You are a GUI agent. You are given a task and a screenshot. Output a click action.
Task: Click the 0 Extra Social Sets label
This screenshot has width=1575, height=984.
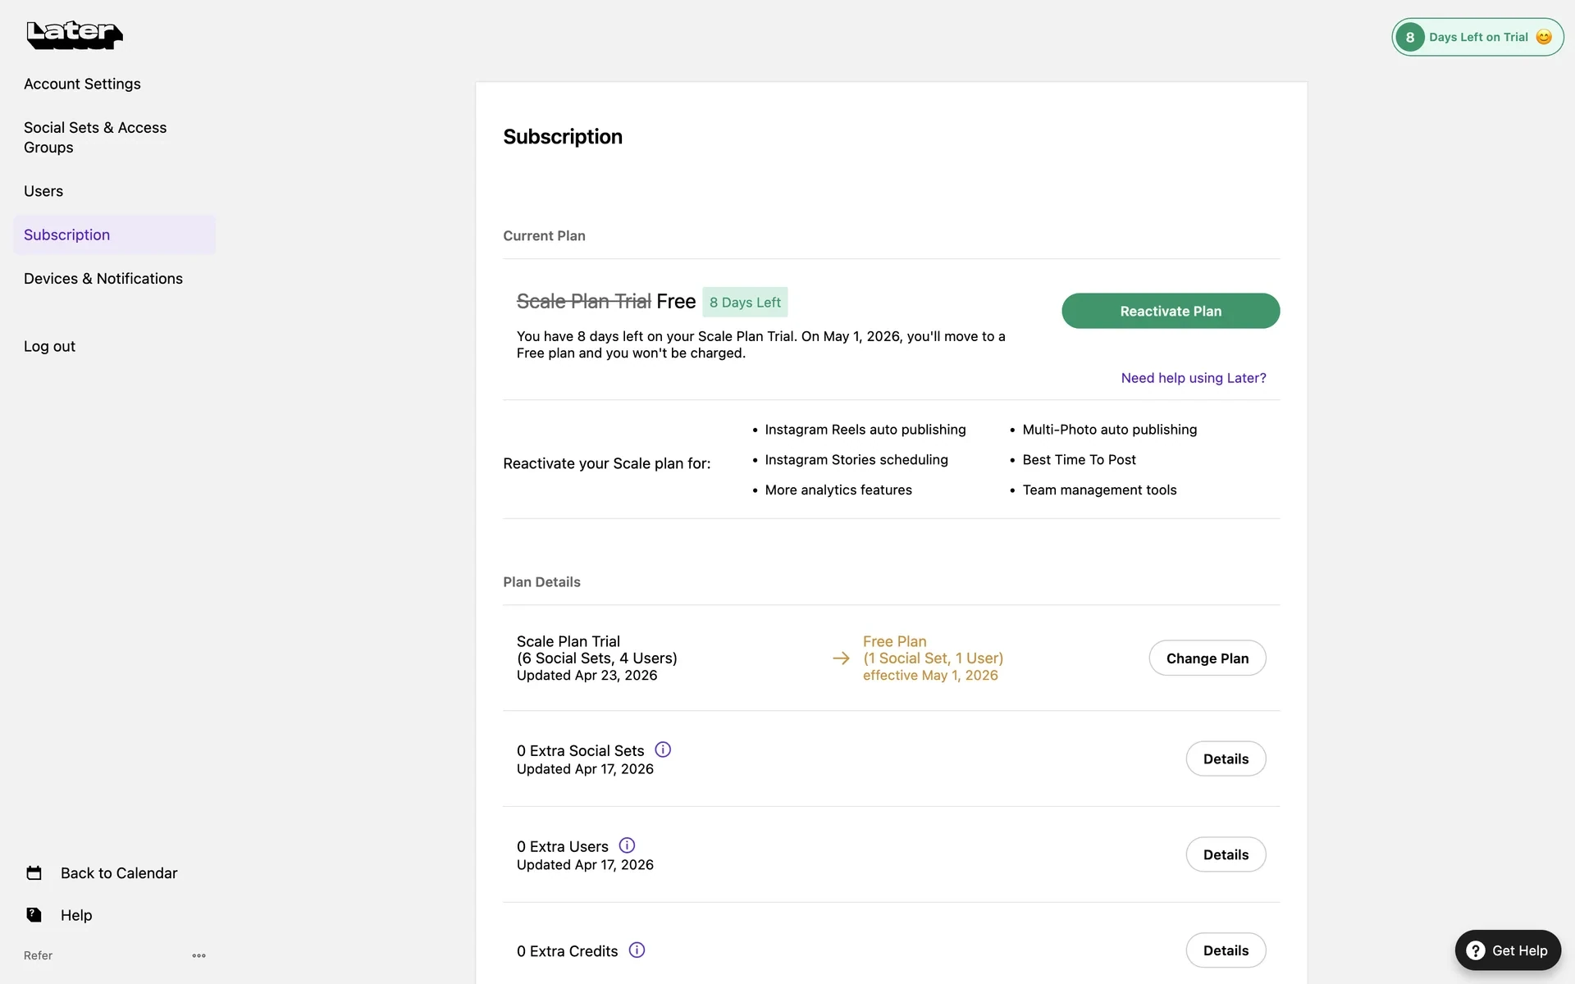tap(580, 750)
